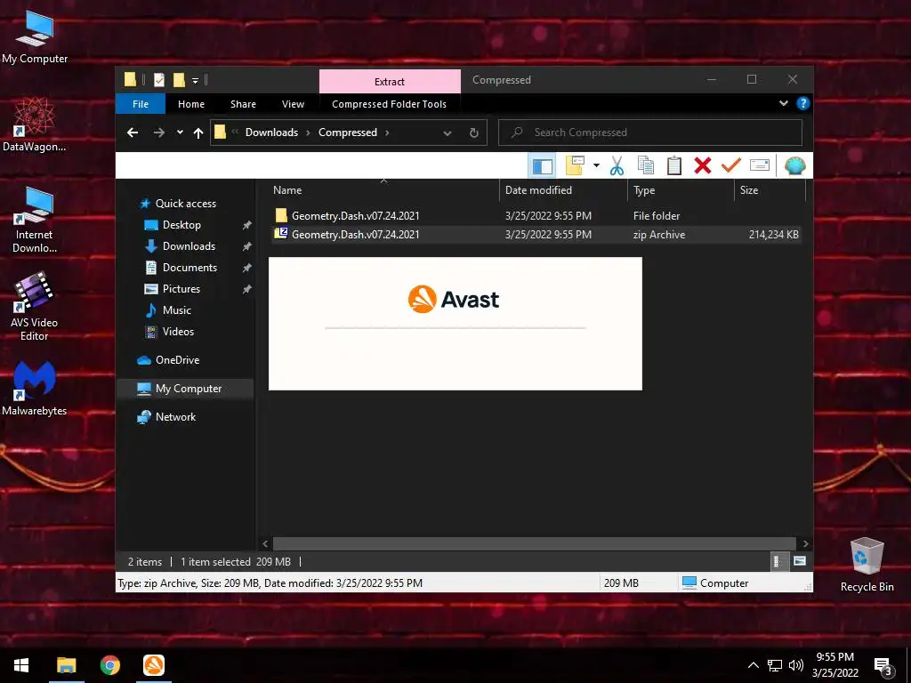Screen dimensions: 911x683
Task: Open dropdown arrow beside folder options icon
Action: (596, 166)
